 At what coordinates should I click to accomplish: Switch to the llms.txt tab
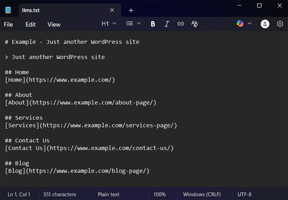click(60, 10)
